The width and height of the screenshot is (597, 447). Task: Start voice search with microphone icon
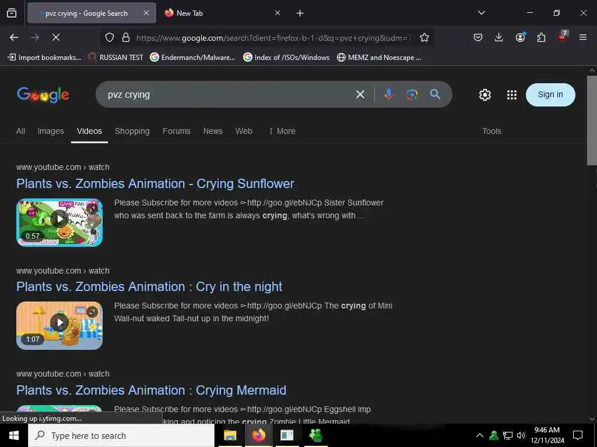[x=388, y=94]
